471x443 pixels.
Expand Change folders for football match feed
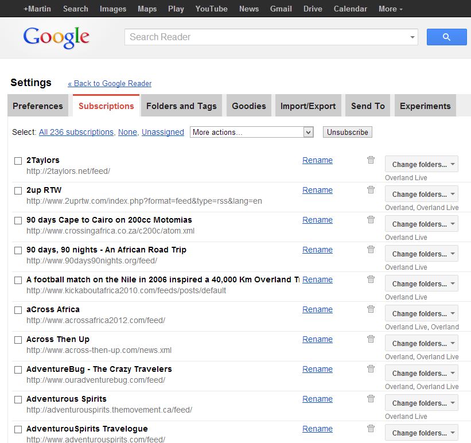click(x=422, y=283)
